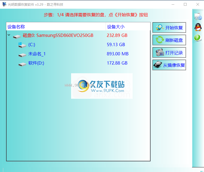The height and width of the screenshot is (172, 204).
Task: Collapse the 磁盘0 tree node chevron
Action: [9, 35]
